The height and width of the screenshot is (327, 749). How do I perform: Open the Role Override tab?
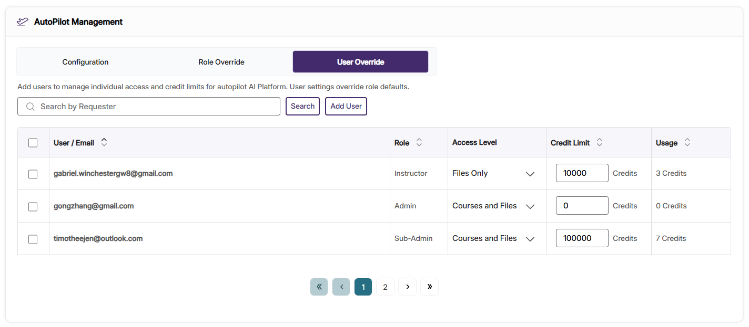(x=221, y=61)
